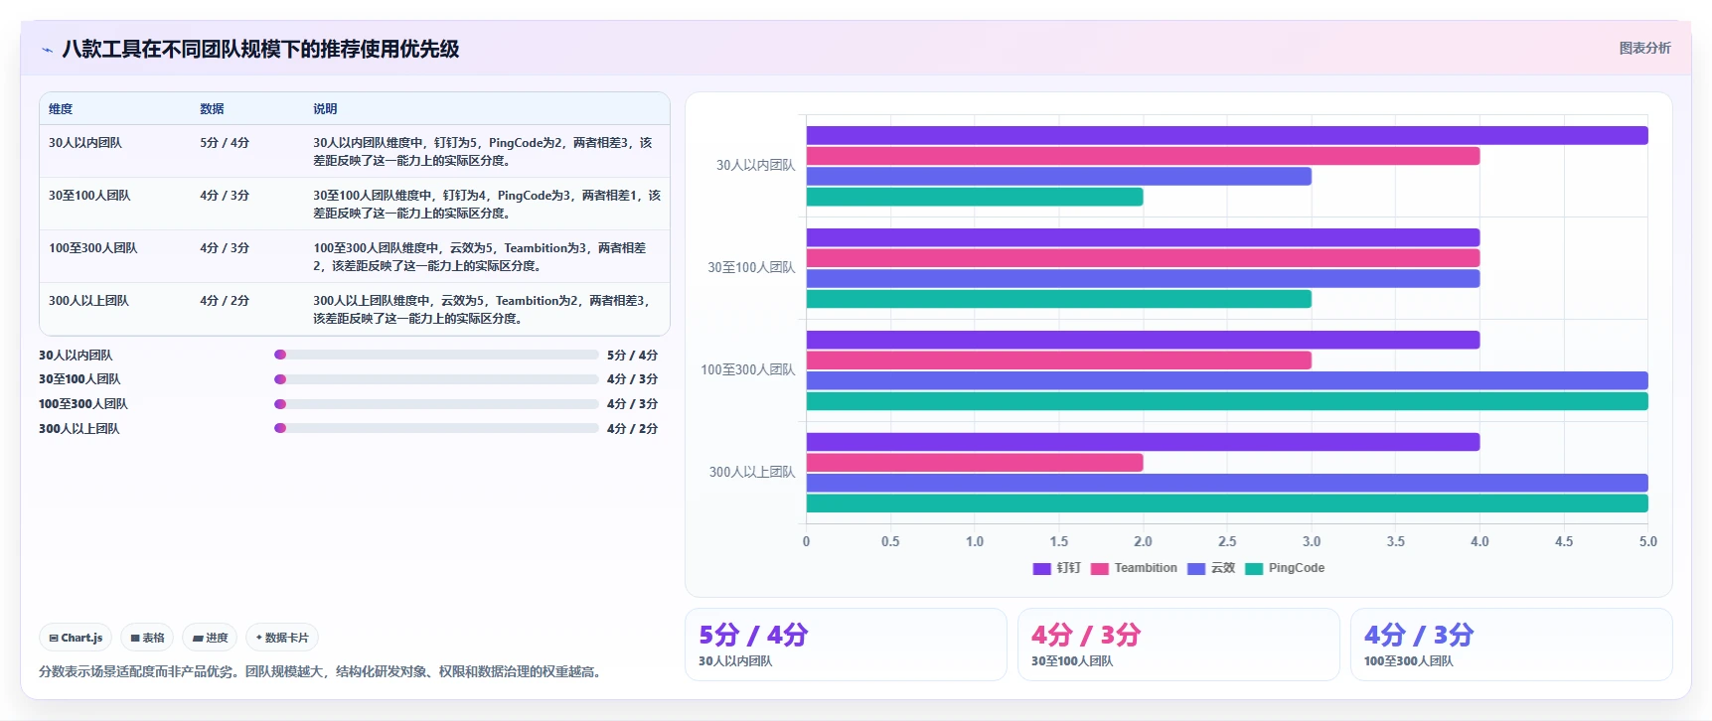The image size is (1712, 721).
Task: Click the blue 云效 bar in 100至300人团队 group
Action: 1227,380
